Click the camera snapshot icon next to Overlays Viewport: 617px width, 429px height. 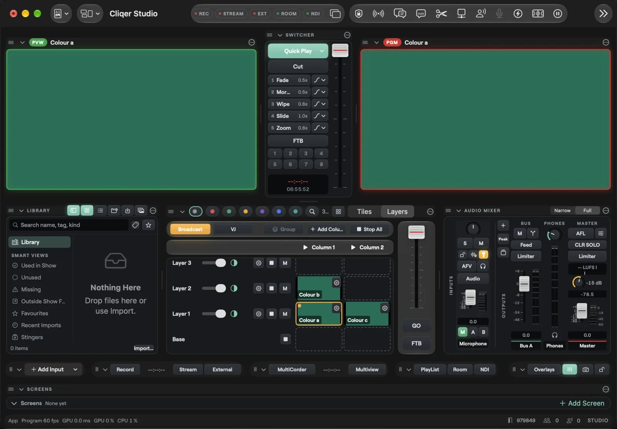coord(586,370)
